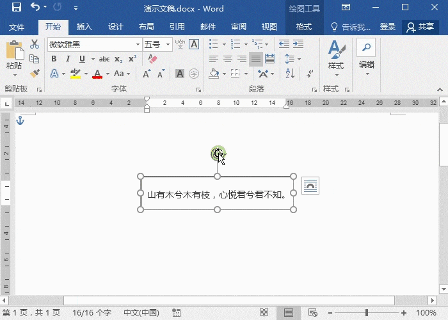Screen dimensions: 448x320
Task: Switch to the 插入 ribbon tab
Action: point(84,27)
